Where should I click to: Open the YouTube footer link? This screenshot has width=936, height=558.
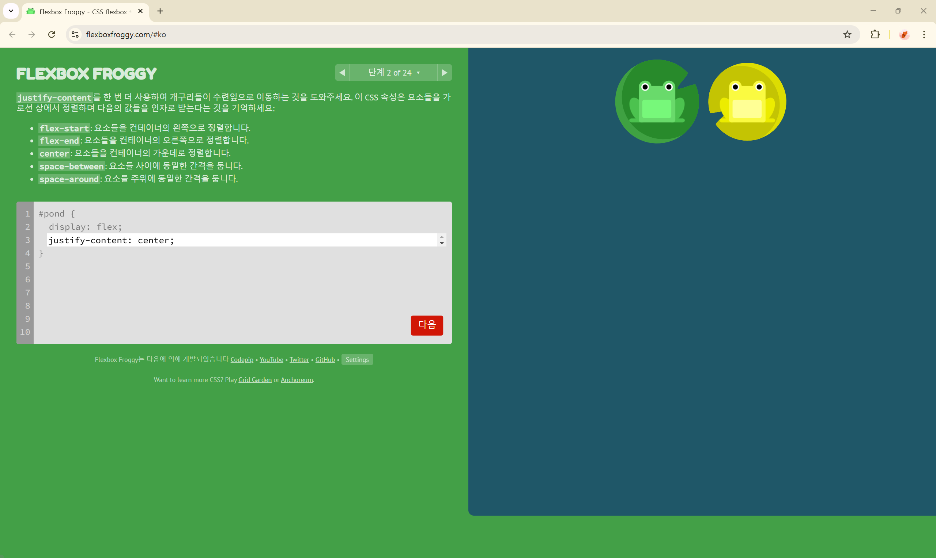click(271, 359)
